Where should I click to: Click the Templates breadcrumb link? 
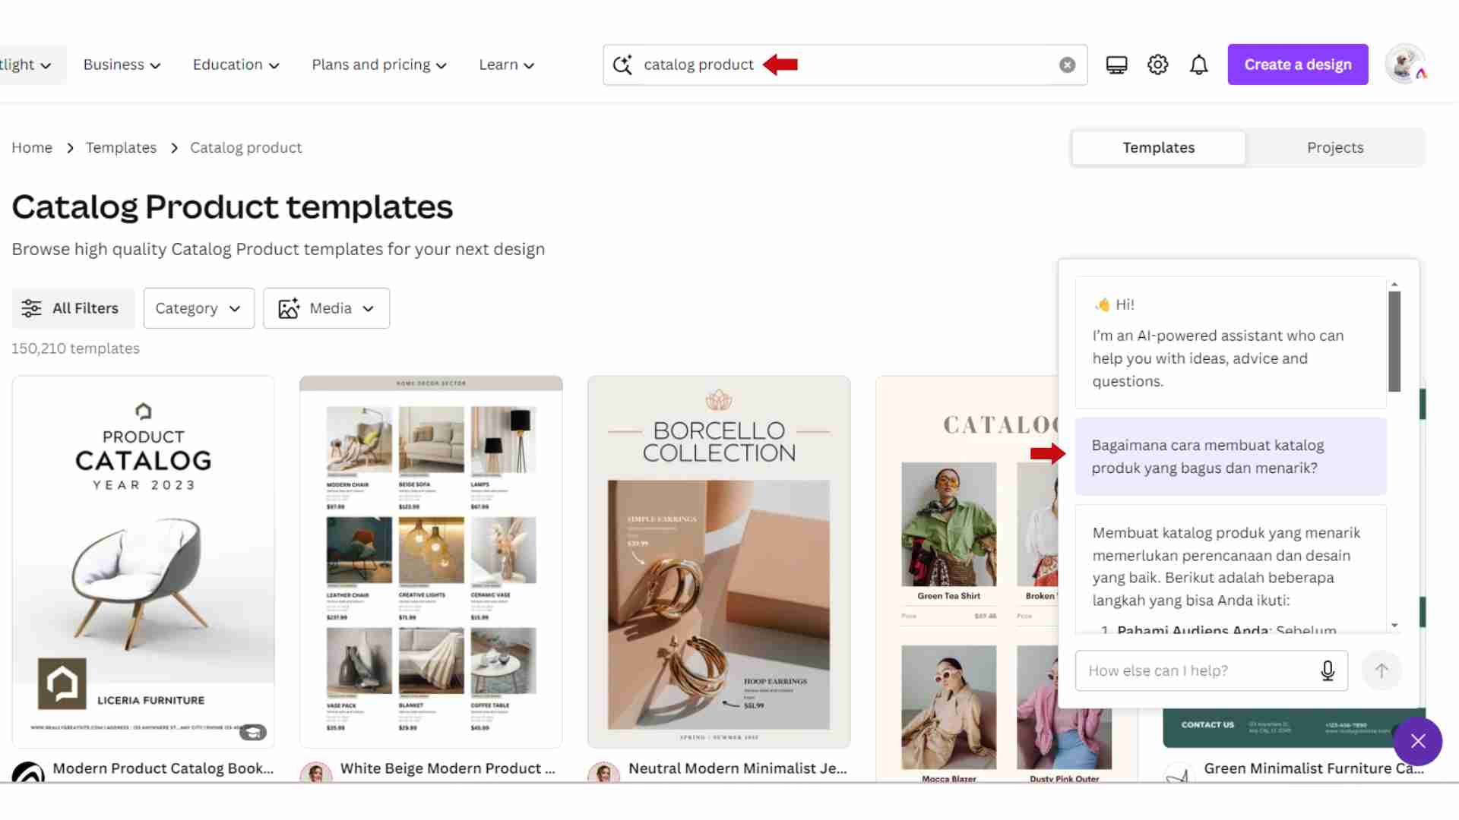pyautogui.click(x=120, y=147)
